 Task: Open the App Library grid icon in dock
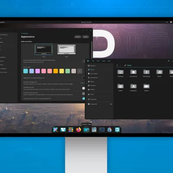point(71,130)
